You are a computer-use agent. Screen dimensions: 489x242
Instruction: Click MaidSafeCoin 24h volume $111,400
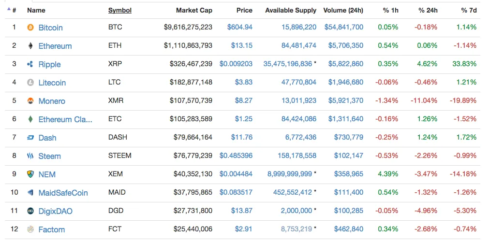349,192
